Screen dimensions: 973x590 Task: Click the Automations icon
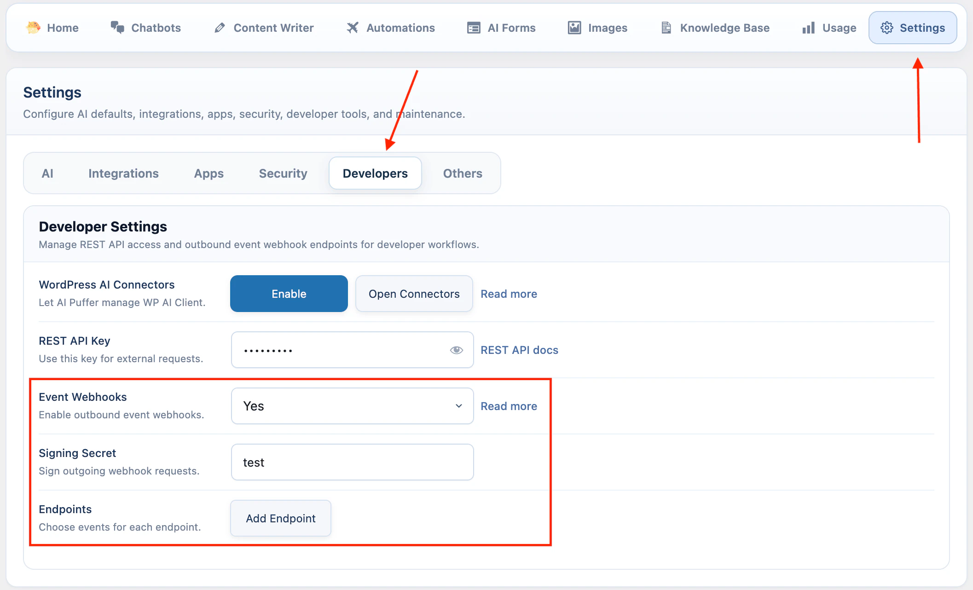click(353, 28)
